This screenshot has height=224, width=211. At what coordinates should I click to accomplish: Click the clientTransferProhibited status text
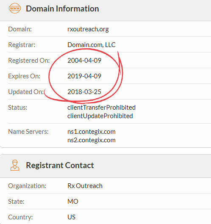pos(101,108)
